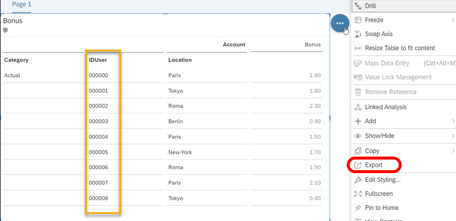Click Roma location in row 000002
This screenshot has width=456, height=221.
pyautogui.click(x=175, y=106)
